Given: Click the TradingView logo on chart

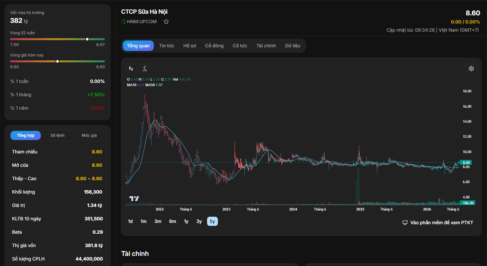Looking at the screenshot, I should coord(134,198).
